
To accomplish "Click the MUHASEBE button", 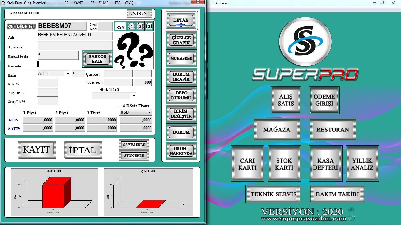I will point(181,58).
